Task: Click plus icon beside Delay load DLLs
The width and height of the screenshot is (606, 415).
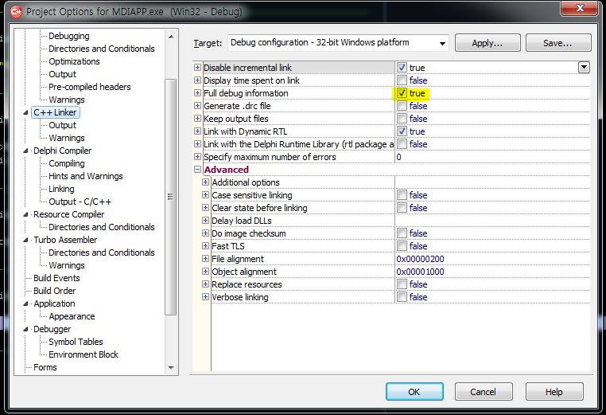Action: click(x=206, y=221)
